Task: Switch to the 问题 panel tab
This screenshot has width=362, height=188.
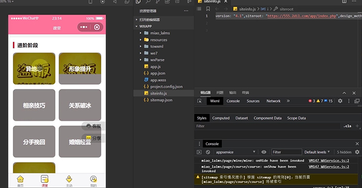Action: [220, 92]
